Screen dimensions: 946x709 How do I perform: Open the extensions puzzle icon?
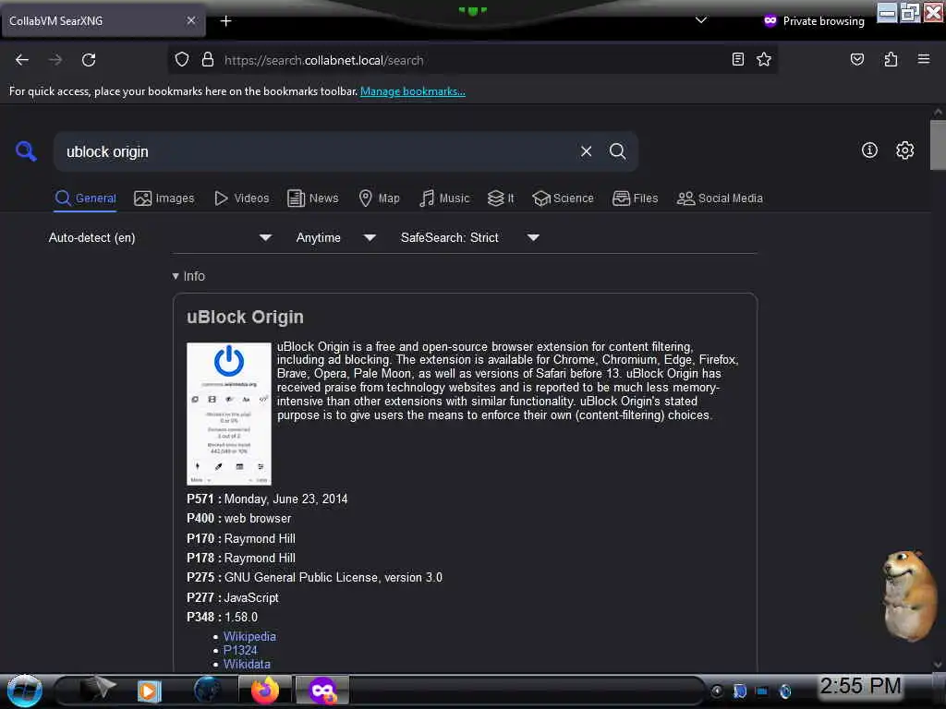point(891,59)
